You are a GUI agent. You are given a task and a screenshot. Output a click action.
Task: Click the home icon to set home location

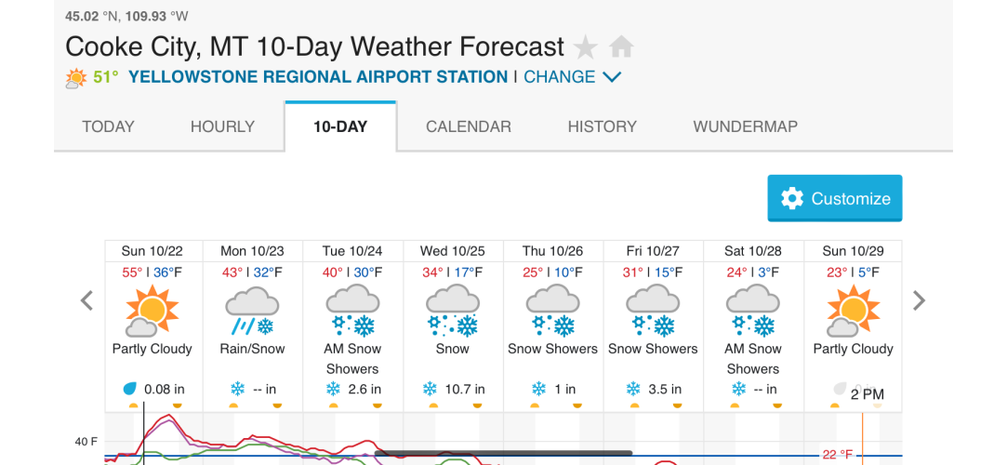tap(621, 46)
